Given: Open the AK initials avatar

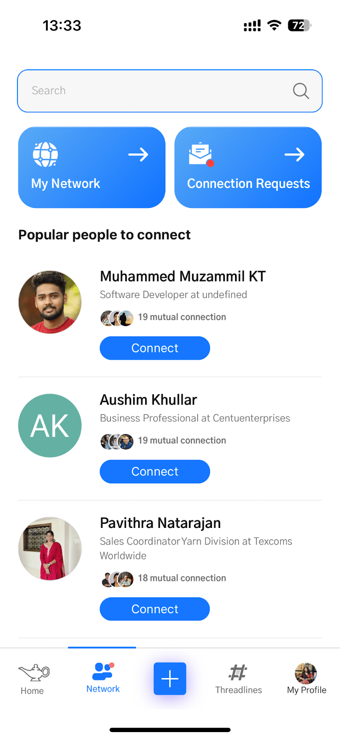Looking at the screenshot, I should point(50,425).
